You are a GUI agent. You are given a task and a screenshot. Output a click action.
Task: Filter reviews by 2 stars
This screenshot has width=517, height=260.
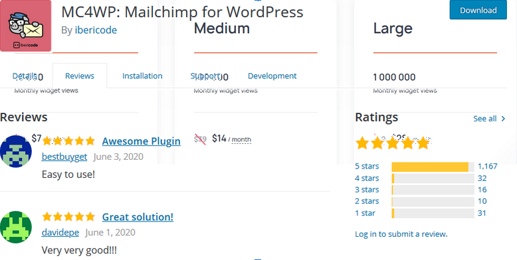(367, 201)
